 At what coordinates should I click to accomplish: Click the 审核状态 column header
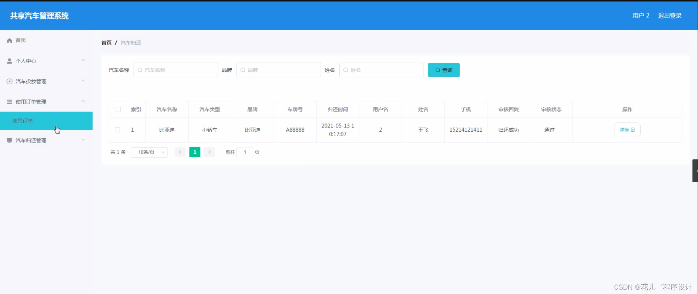click(x=551, y=109)
